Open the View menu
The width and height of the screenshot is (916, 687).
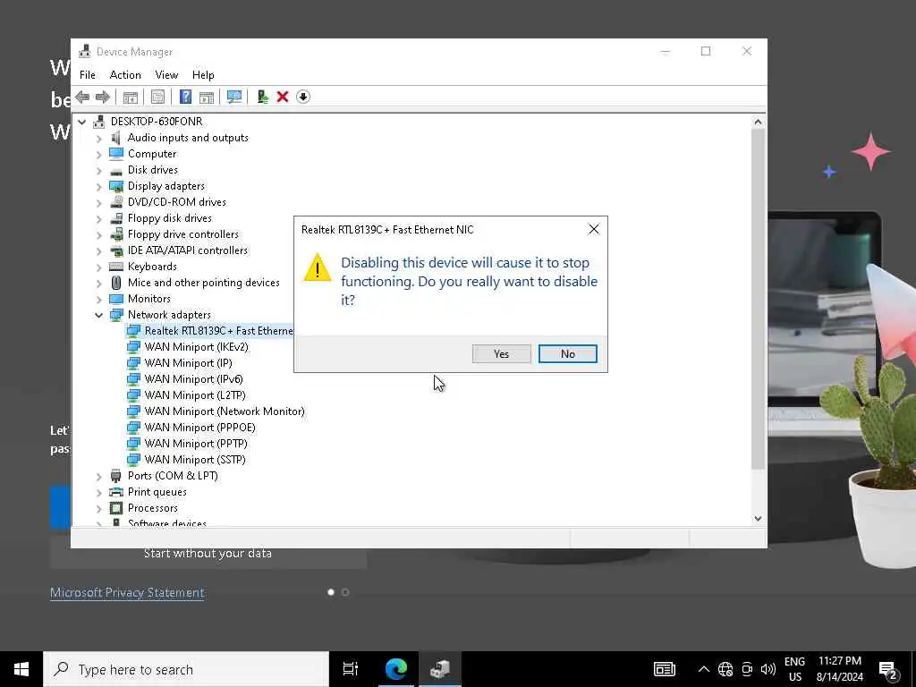166,75
